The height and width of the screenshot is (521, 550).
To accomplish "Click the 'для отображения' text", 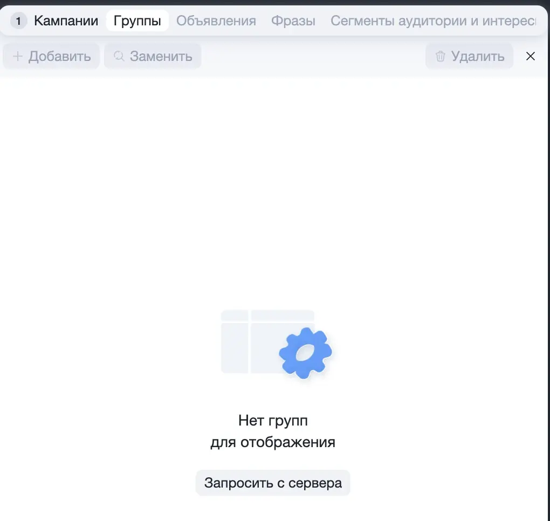I will click(x=273, y=442).
